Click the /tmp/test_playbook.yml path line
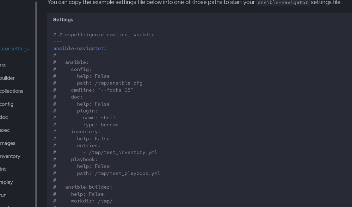This screenshot has height=207, width=352. pyautogui.click(x=118, y=173)
